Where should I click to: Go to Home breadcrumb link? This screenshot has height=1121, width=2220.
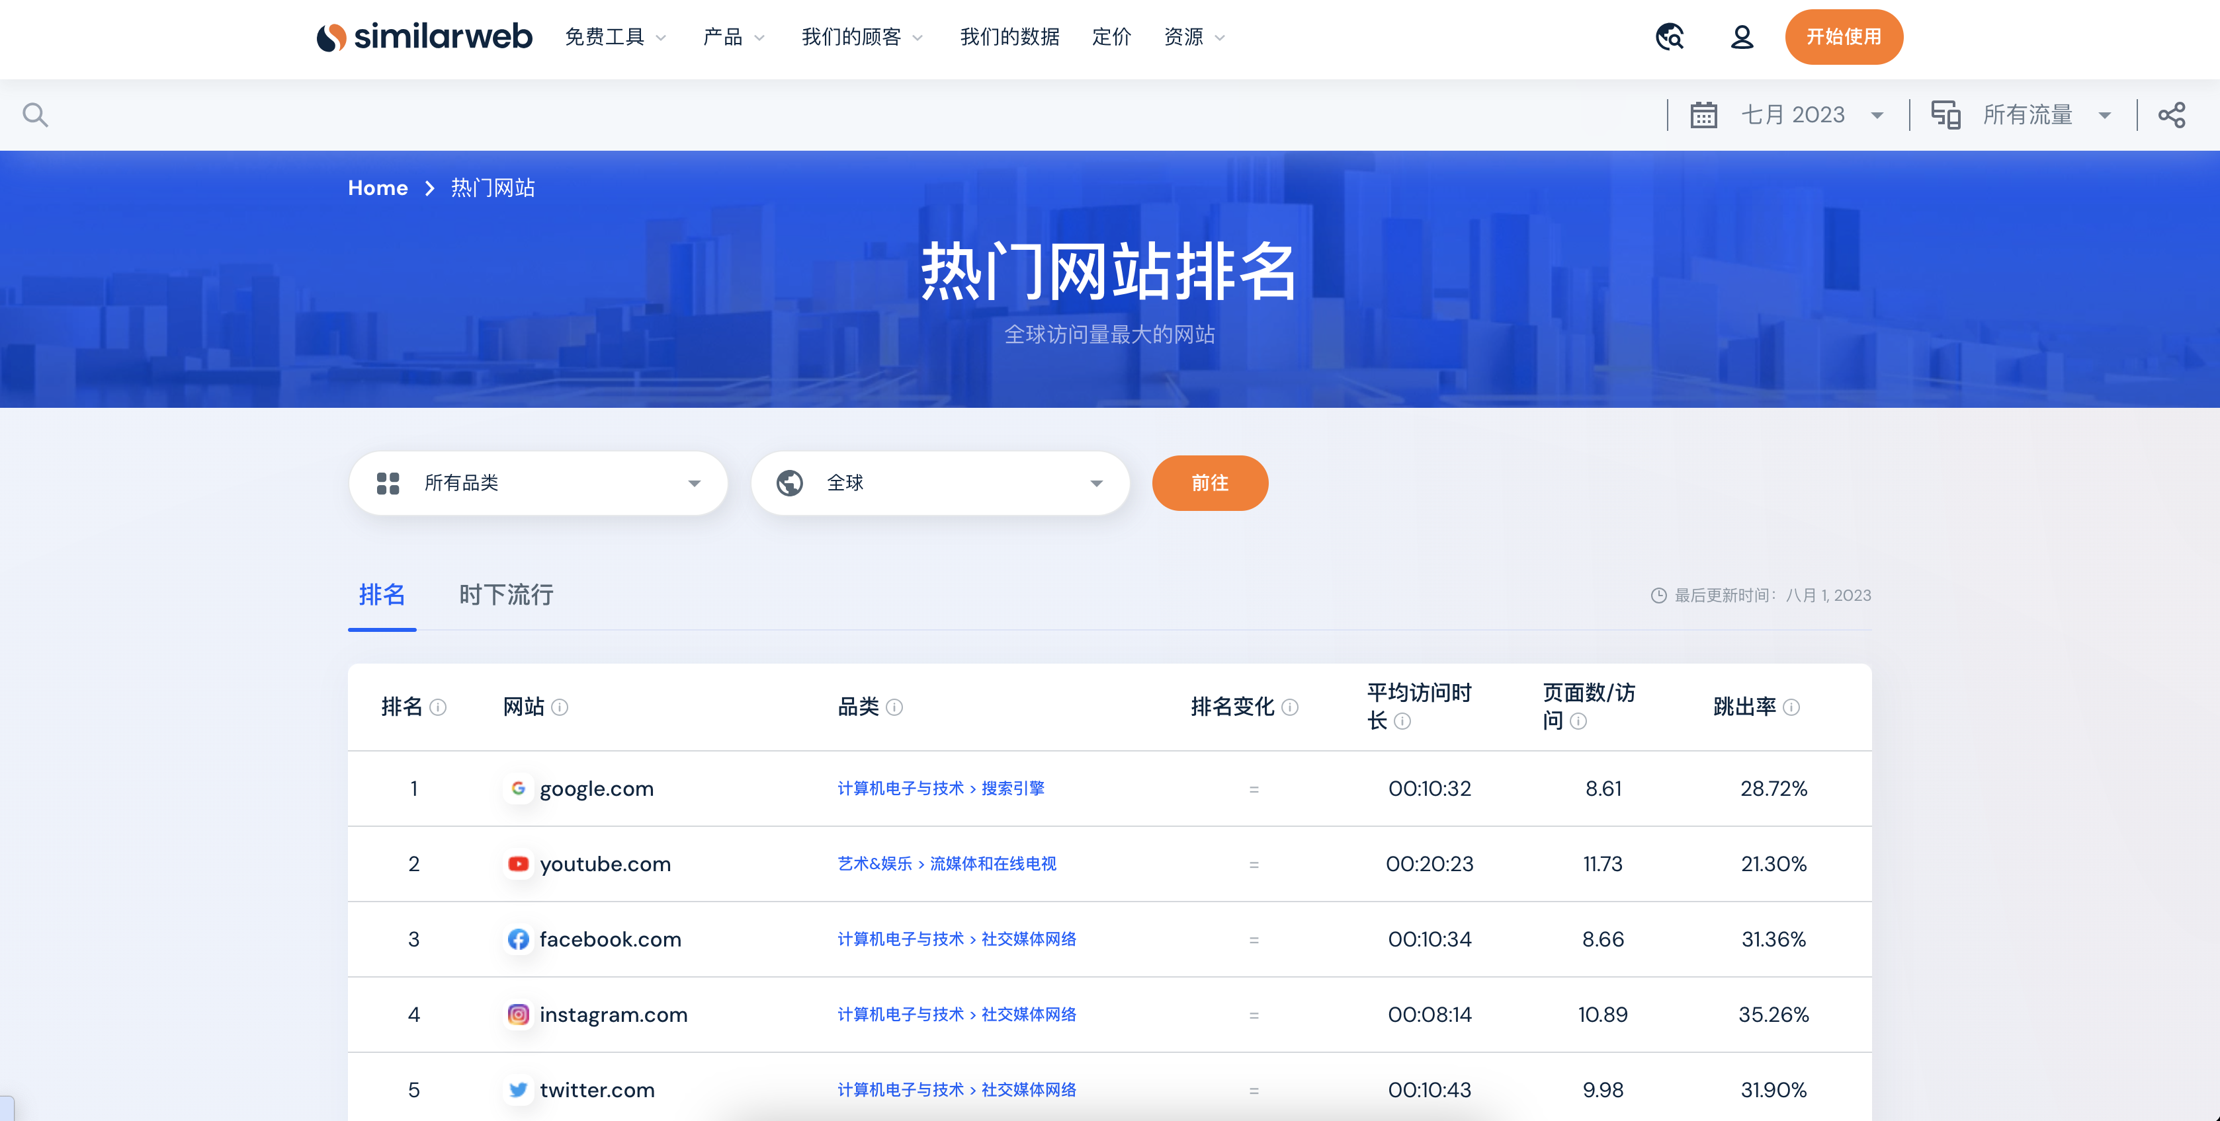tap(378, 188)
